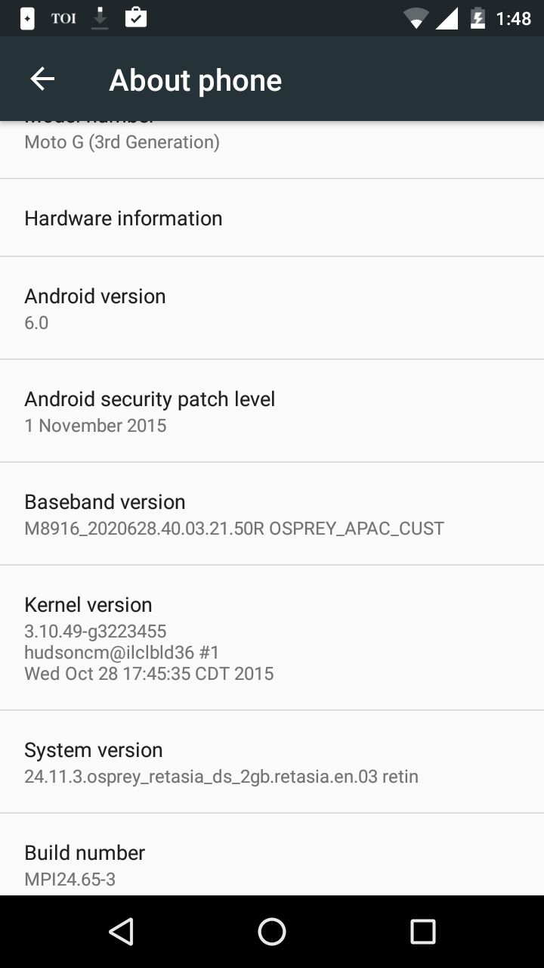Image resolution: width=544 pixels, height=968 pixels.
Task: Tap the 1:48 clock in status bar
Action: [x=514, y=18]
